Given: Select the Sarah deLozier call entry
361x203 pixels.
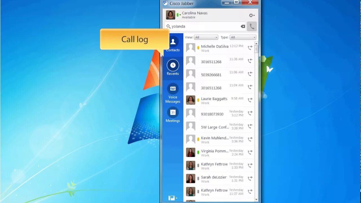Looking at the screenshot, I should click(x=219, y=179).
